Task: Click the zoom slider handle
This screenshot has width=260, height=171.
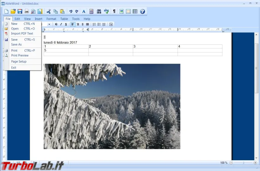Action: click(243, 162)
